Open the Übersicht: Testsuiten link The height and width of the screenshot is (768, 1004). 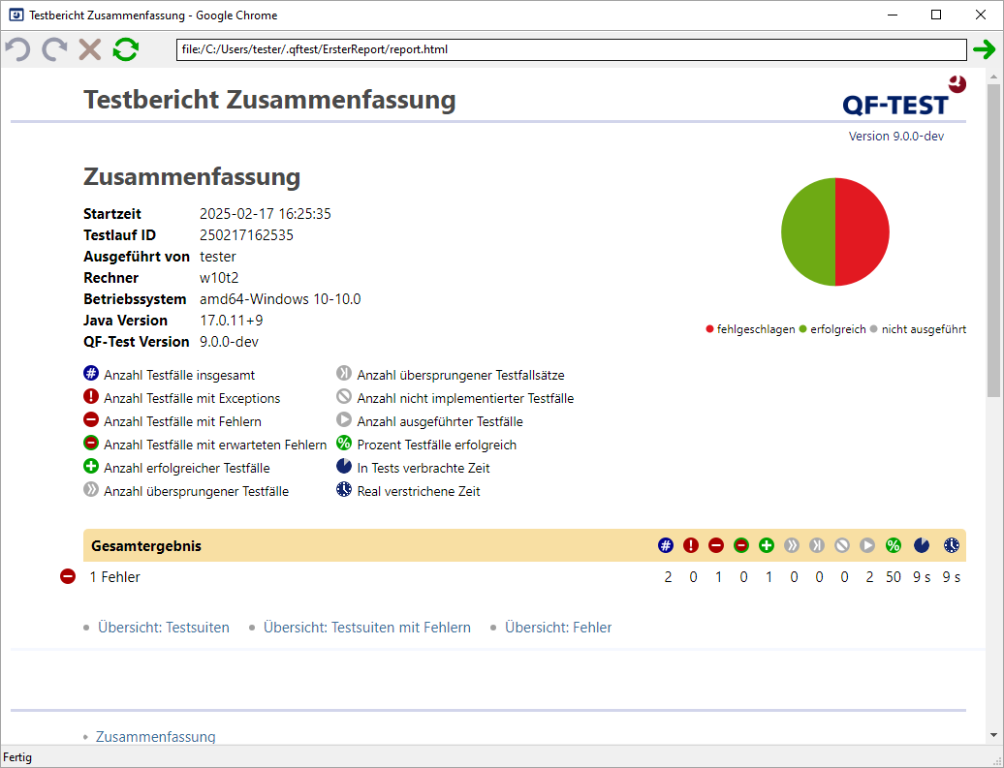coord(163,628)
